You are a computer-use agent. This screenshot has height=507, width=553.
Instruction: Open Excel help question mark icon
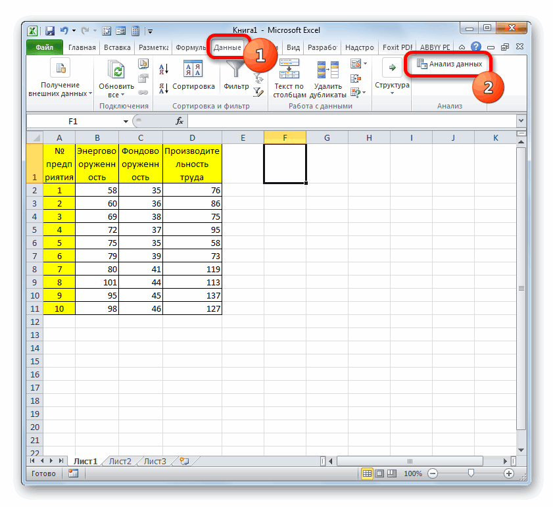point(476,47)
